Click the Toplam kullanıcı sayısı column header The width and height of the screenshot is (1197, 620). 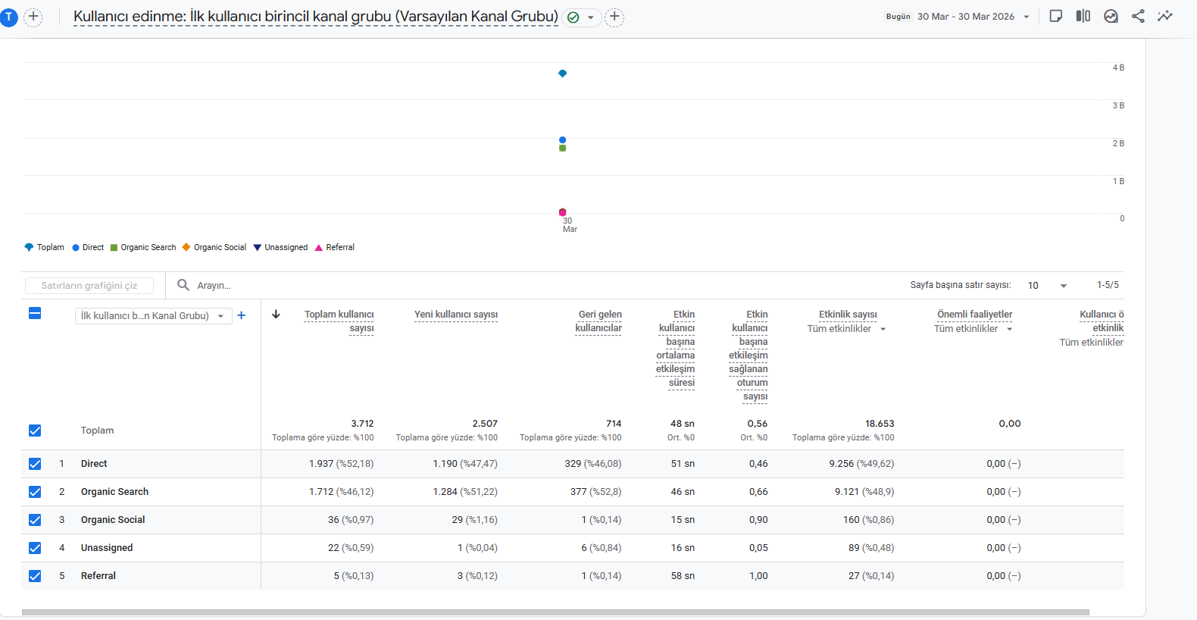(339, 321)
